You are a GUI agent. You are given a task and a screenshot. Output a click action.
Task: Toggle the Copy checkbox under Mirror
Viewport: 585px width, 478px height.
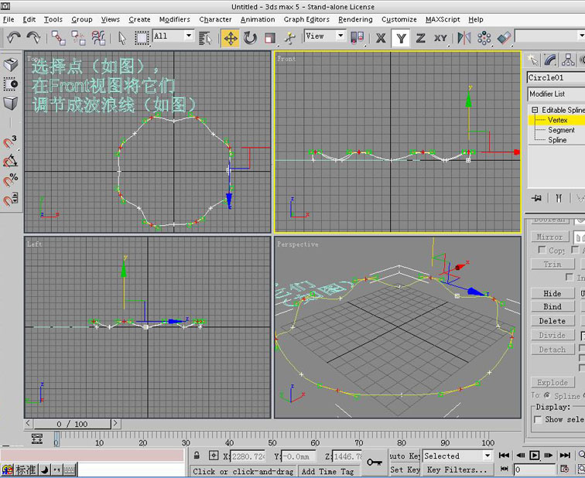pyautogui.click(x=542, y=249)
